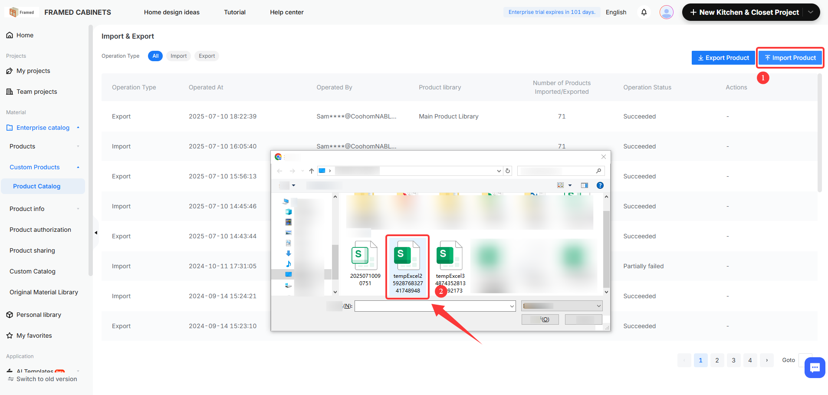Click the Open (O) button in dialog
Image resolution: width=828 pixels, height=395 pixels.
point(540,319)
